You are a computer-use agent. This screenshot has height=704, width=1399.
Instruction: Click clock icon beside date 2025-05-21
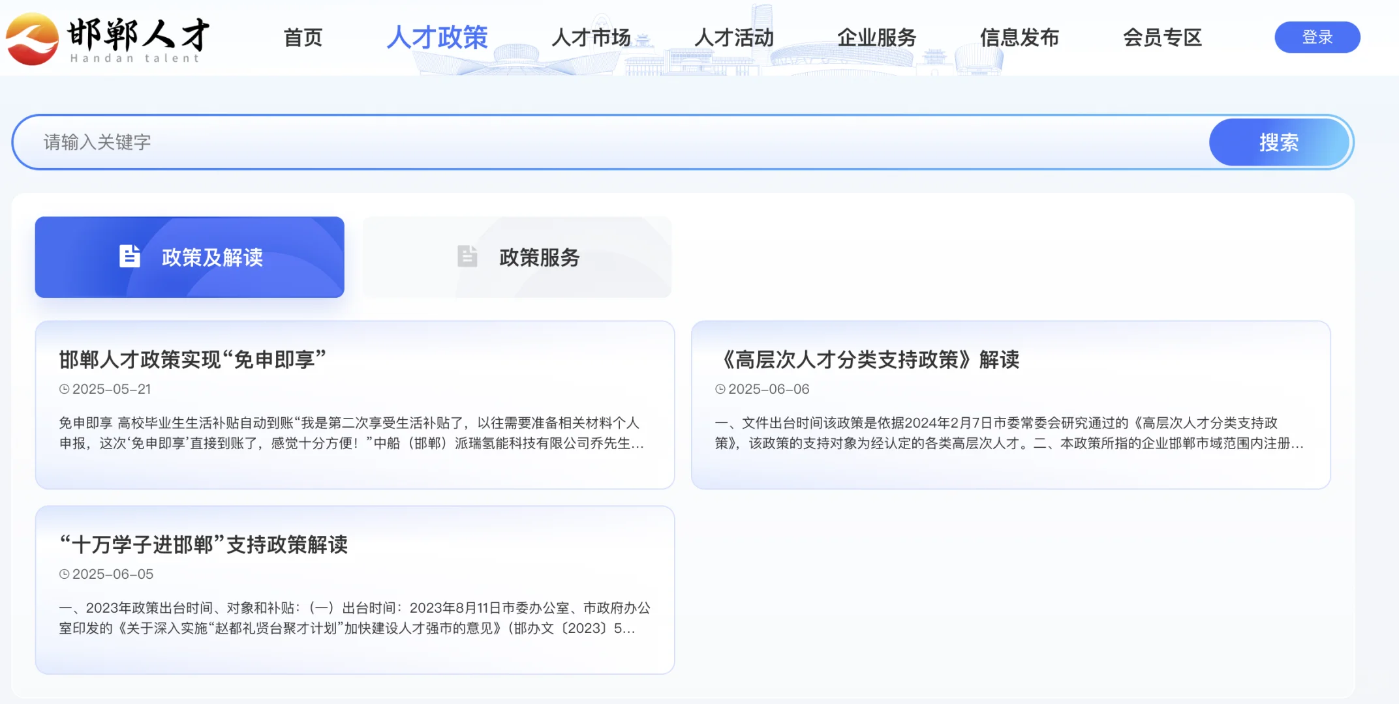(64, 389)
